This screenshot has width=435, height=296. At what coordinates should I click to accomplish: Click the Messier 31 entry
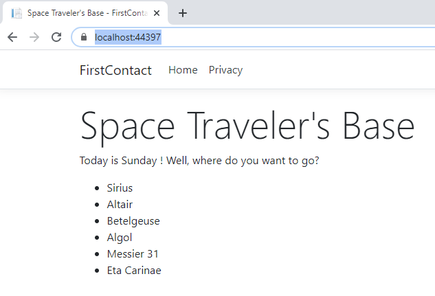click(x=133, y=253)
